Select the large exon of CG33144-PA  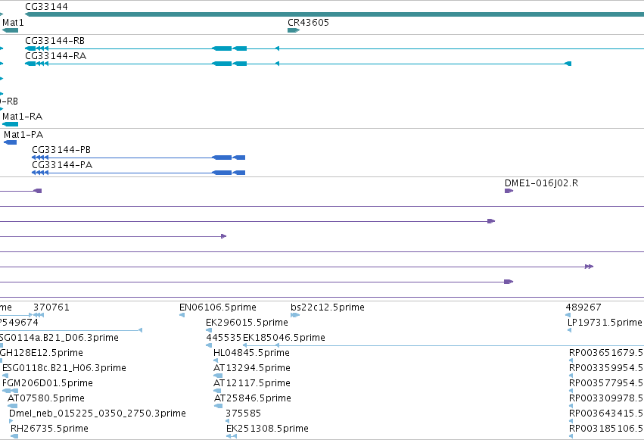point(222,173)
